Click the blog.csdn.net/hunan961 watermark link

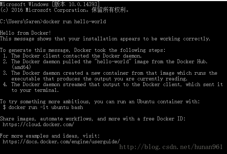(x=171, y=147)
